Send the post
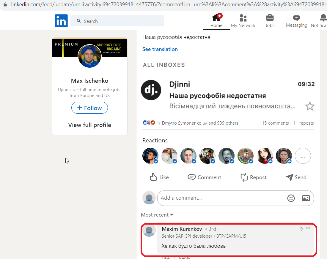327x259 pixels. pyautogui.click(x=296, y=177)
